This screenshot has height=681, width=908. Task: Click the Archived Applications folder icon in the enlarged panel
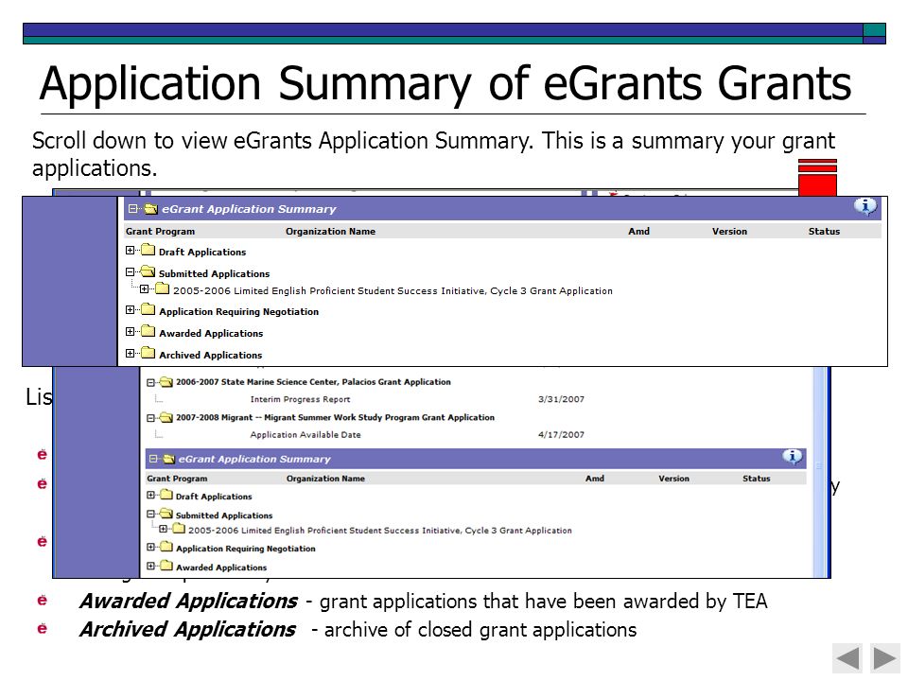point(148,353)
